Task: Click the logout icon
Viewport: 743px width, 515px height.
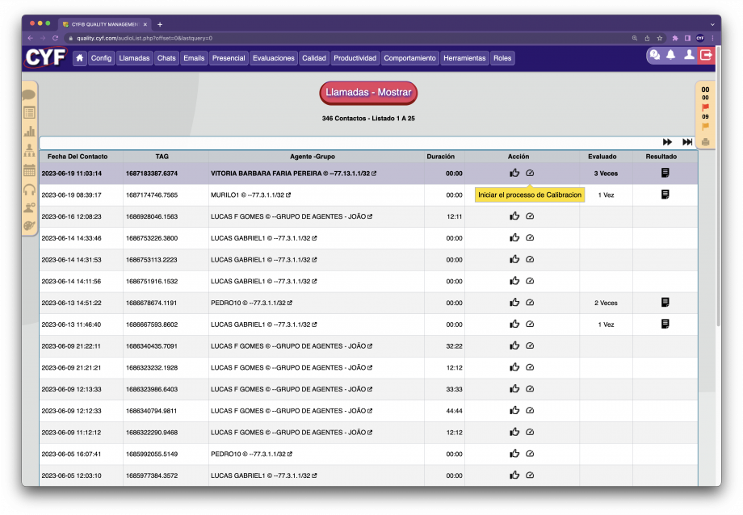Action: (706, 55)
